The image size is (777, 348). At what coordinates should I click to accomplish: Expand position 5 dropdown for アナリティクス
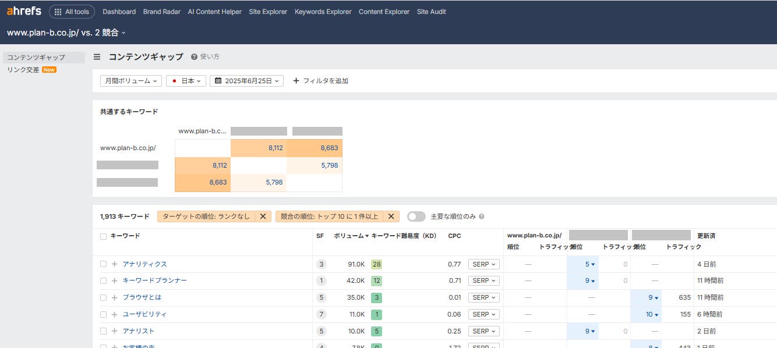click(590, 264)
